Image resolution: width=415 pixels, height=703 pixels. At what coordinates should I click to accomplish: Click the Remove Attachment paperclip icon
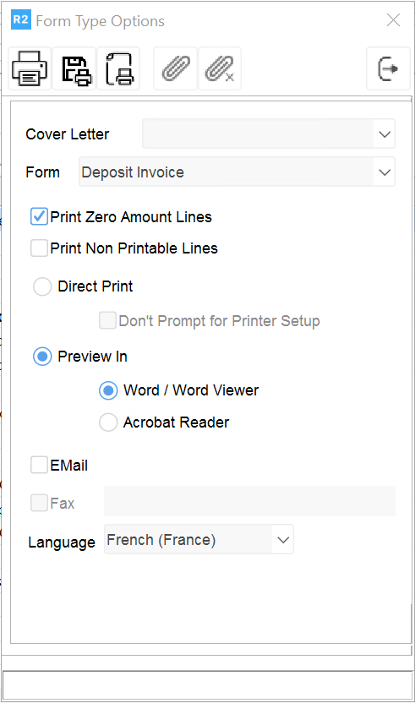[220, 68]
